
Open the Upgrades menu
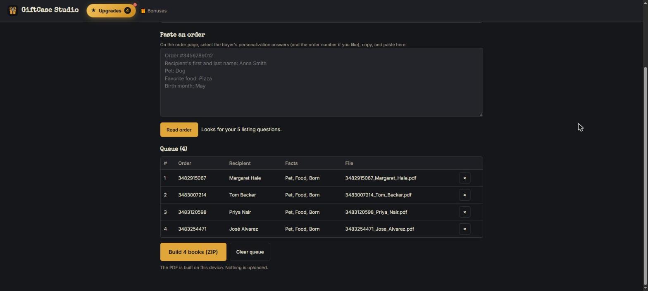pyautogui.click(x=111, y=11)
